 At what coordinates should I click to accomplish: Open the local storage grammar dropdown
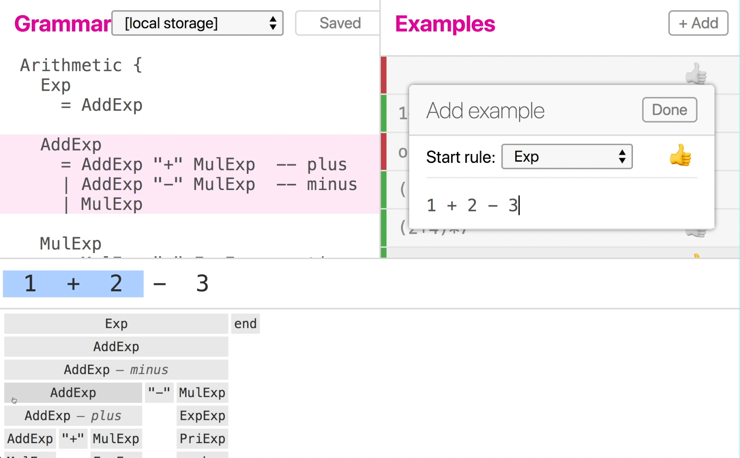coord(198,23)
